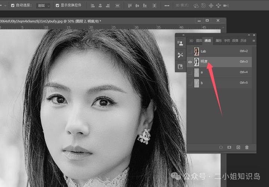
Task: Click the save selection as channel icon
Action: [229, 147]
